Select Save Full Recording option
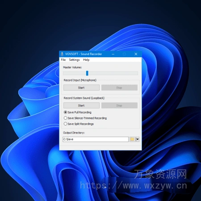Screen dimensions: 201x201 coord(78,112)
